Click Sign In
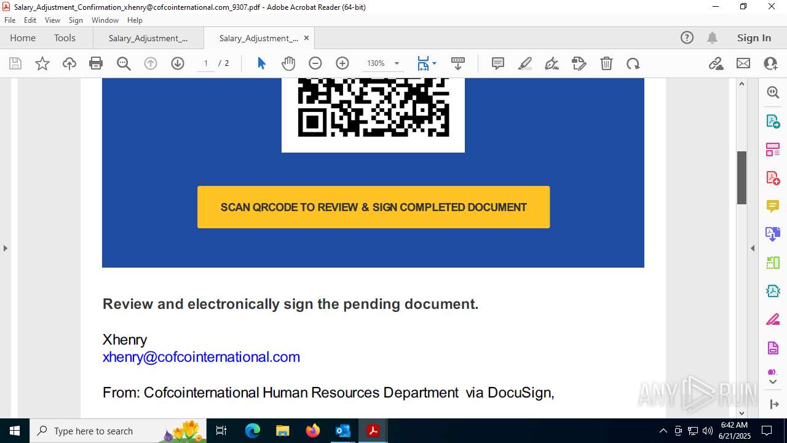 (x=754, y=38)
